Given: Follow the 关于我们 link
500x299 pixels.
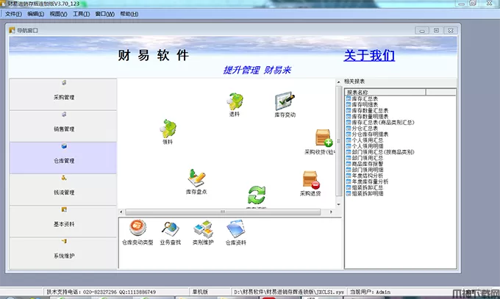Looking at the screenshot, I should click(369, 55).
